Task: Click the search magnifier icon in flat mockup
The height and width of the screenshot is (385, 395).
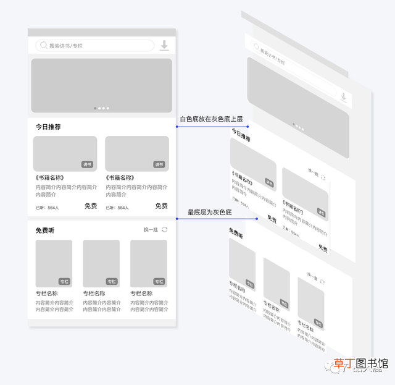Action: coord(44,45)
